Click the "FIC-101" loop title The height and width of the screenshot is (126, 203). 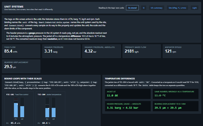point(10,94)
